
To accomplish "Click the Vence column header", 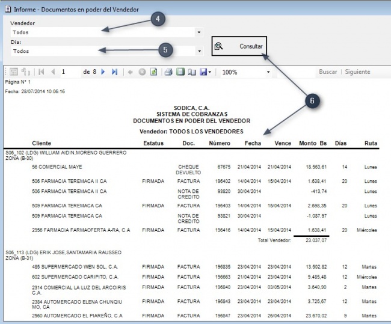I will point(283,143).
